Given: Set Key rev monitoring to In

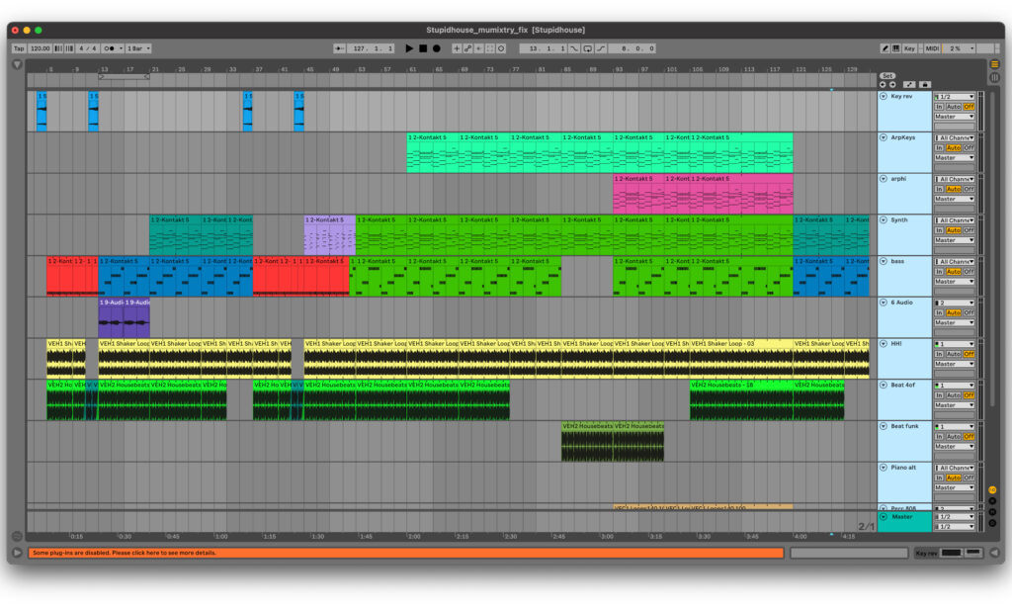Looking at the screenshot, I should click(939, 107).
